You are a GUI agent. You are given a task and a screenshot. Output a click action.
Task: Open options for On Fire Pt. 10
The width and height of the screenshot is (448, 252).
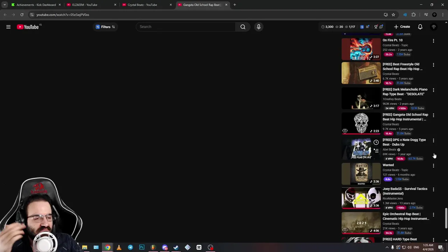[433, 41]
